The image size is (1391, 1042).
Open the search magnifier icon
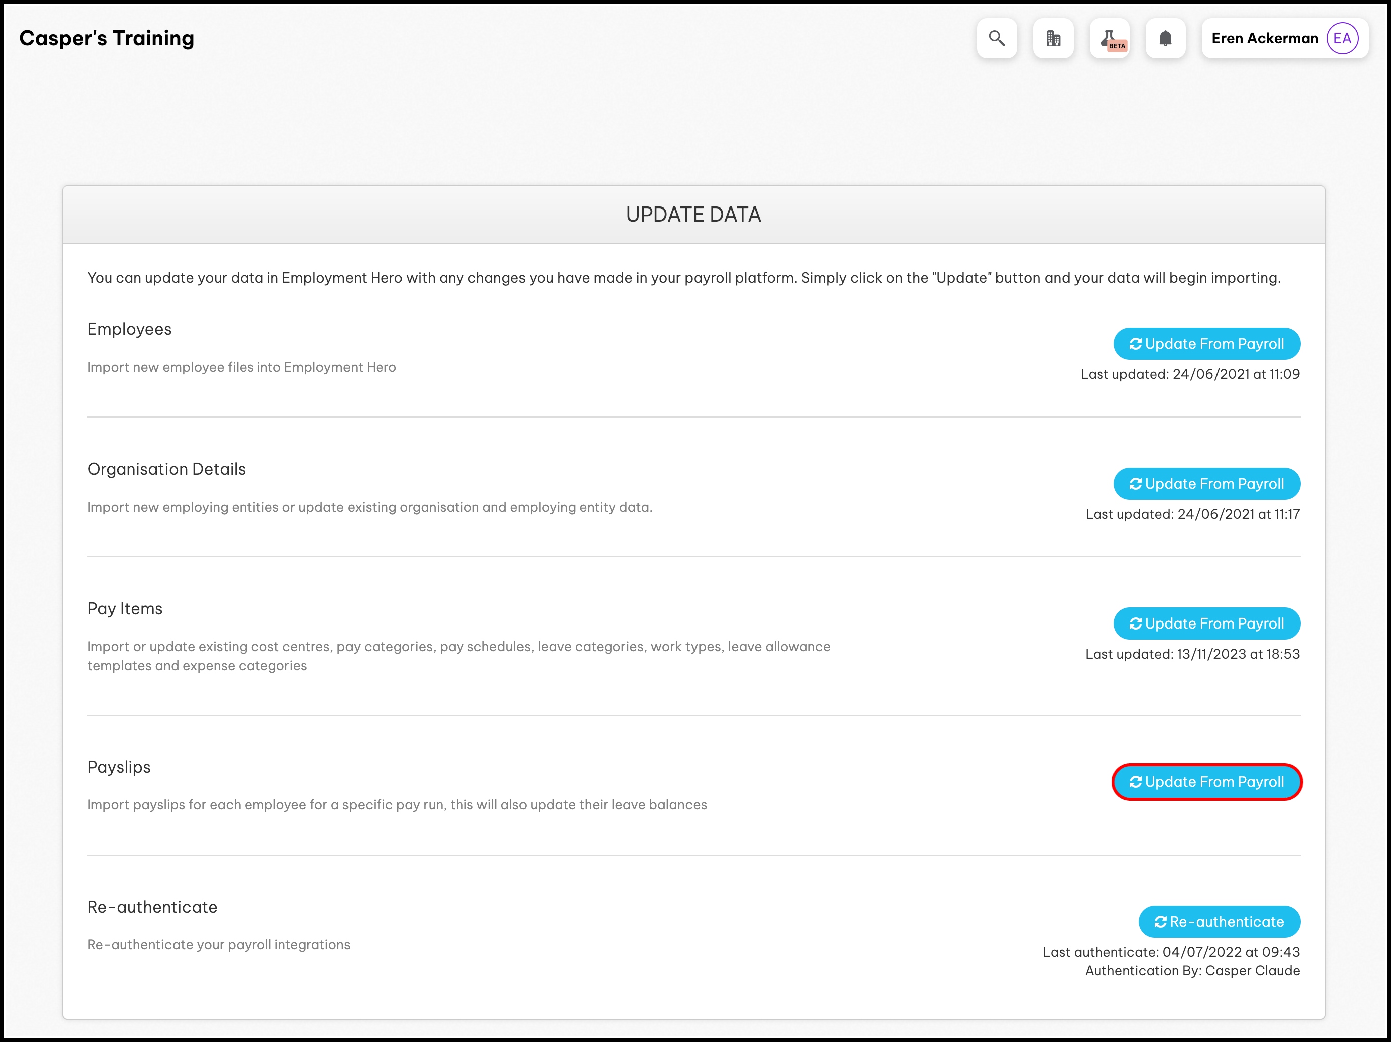[x=997, y=38]
